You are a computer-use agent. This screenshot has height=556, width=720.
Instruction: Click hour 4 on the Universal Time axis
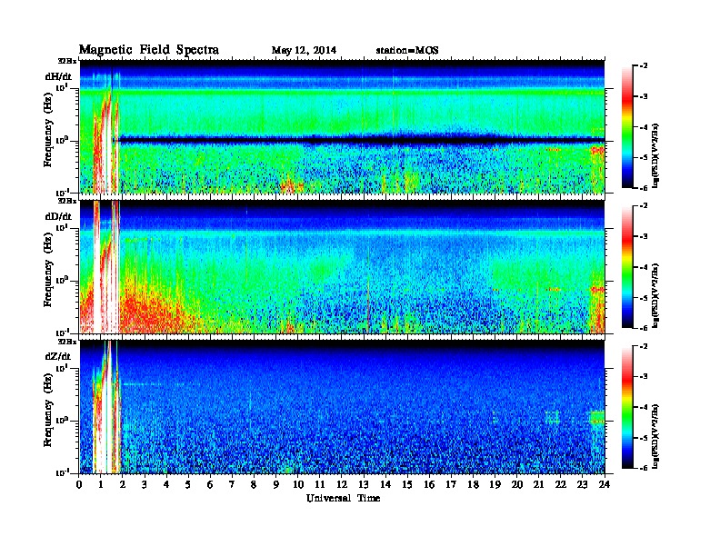167,484
